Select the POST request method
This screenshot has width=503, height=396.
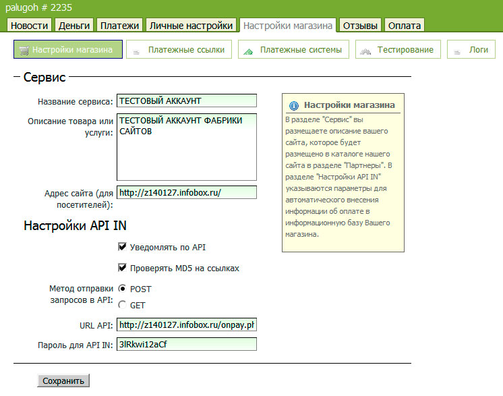tap(122, 288)
